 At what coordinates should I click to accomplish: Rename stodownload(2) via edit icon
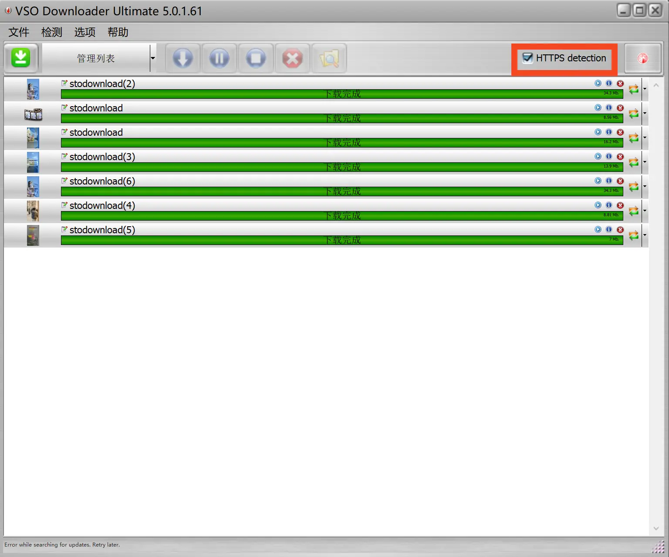coord(64,83)
